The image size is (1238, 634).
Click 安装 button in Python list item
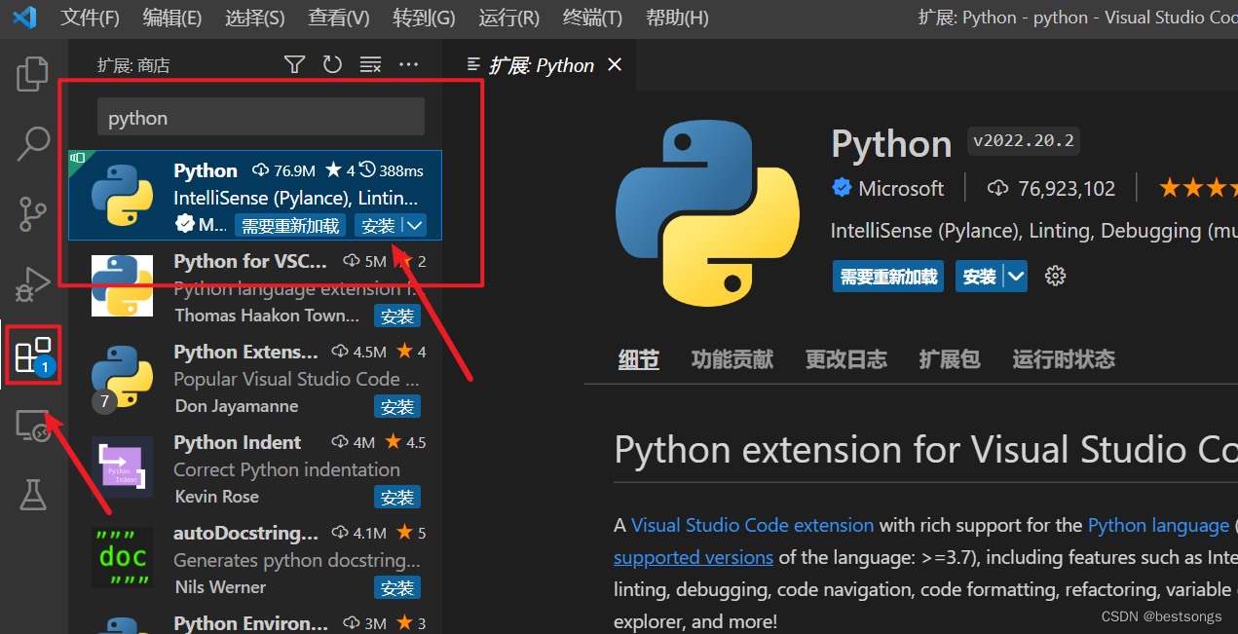coord(379,226)
